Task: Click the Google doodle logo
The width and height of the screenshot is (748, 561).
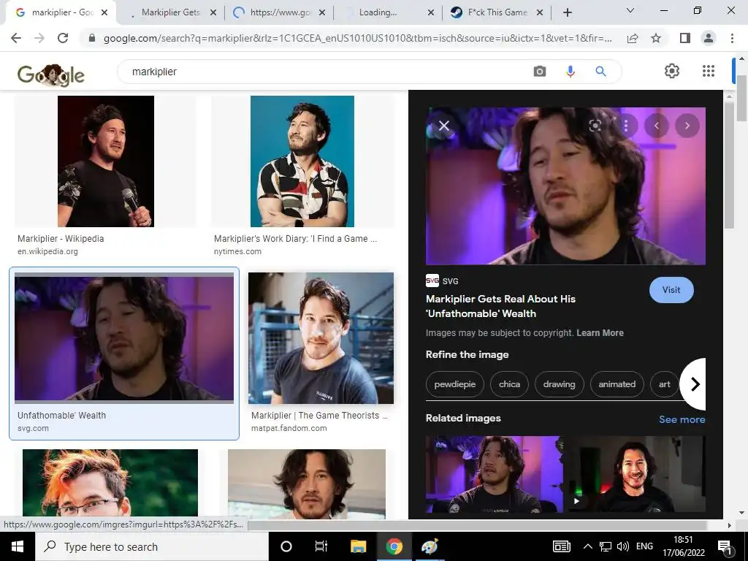Action: pyautogui.click(x=51, y=75)
